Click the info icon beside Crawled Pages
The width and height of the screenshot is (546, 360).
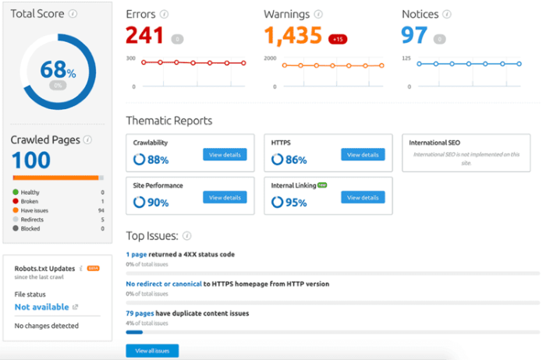(87, 139)
